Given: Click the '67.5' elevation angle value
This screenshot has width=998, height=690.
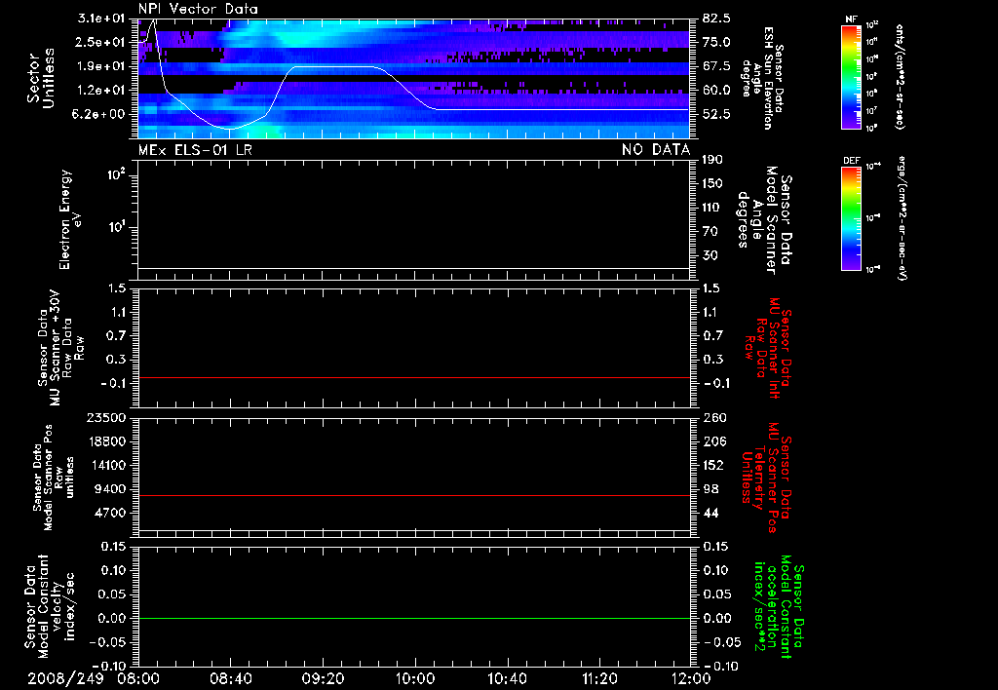Looking at the screenshot, I should (716, 66).
